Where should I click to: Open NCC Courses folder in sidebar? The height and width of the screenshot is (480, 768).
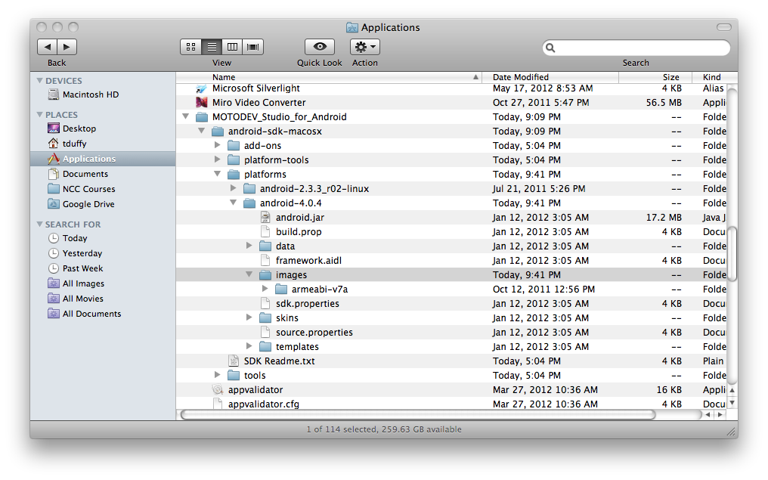82,189
